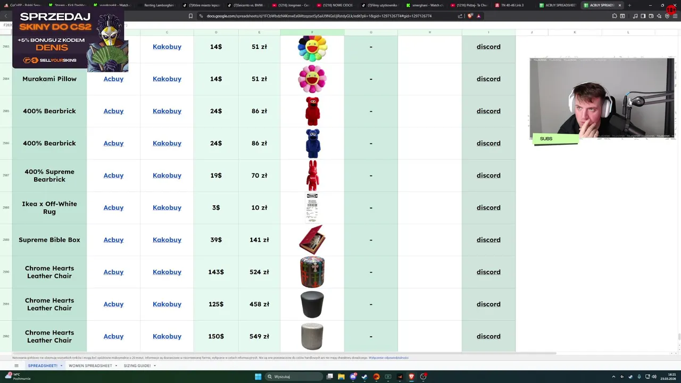
Task: Select the 70 zł price cell
Action: tap(259, 176)
